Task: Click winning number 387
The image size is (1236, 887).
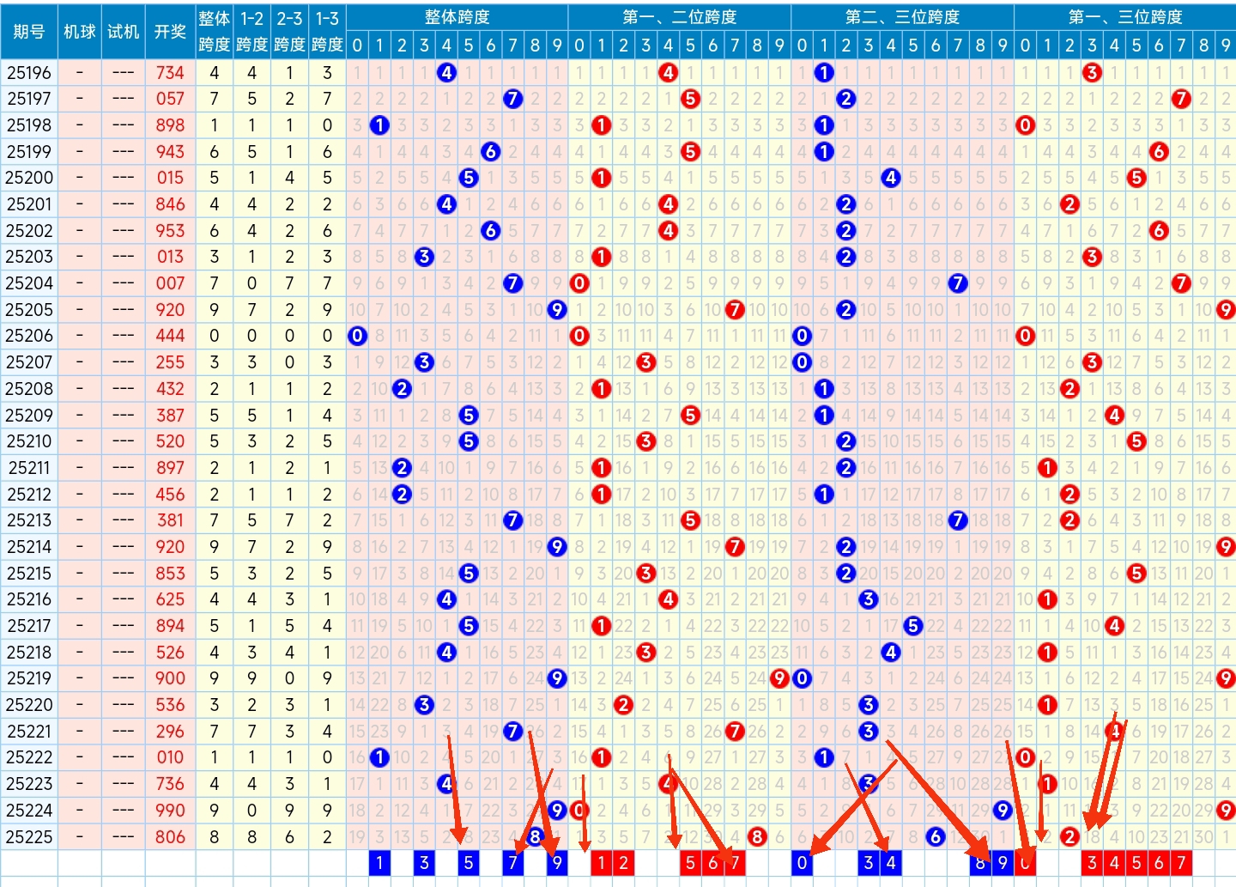Action: click(x=170, y=416)
